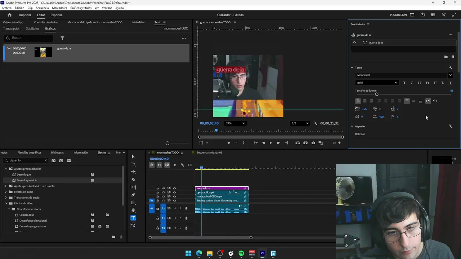Viewport: 461px width, 259px height.
Task: Collapse Efectos de vídeo folder
Action: 6,203
